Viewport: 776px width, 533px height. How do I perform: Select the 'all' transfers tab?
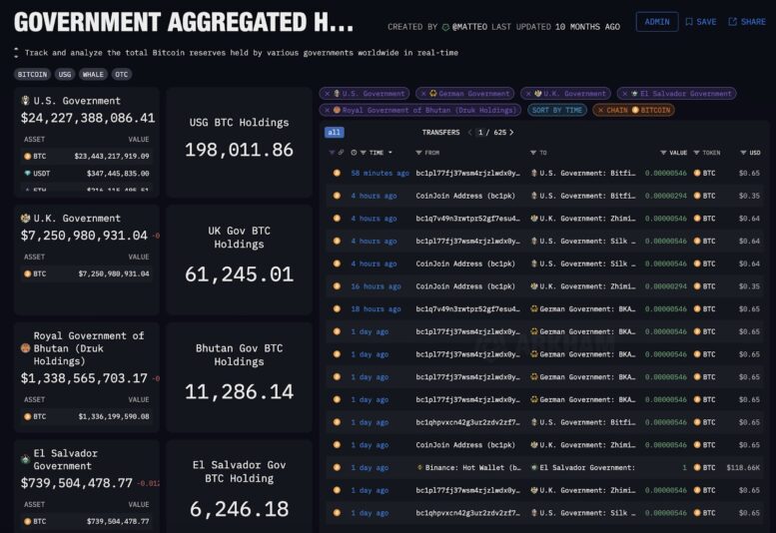pos(335,132)
